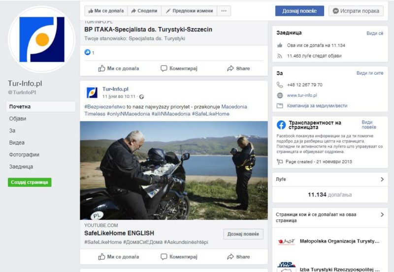Open the three-dots more options menu
This screenshot has width=394, height=272.
(x=224, y=11)
